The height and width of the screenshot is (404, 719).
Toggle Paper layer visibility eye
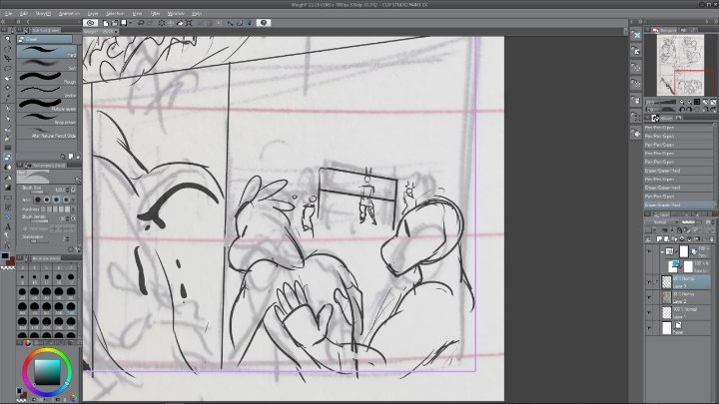coord(649,328)
